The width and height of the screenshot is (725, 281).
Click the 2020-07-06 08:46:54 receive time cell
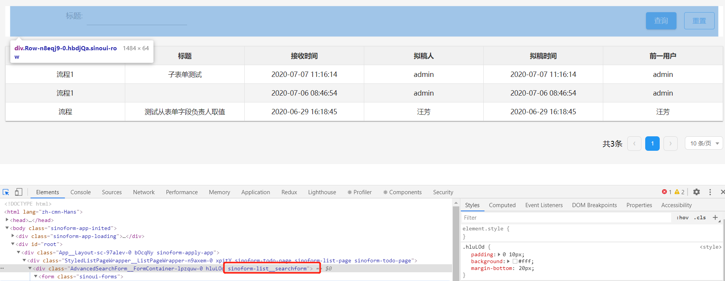click(304, 93)
